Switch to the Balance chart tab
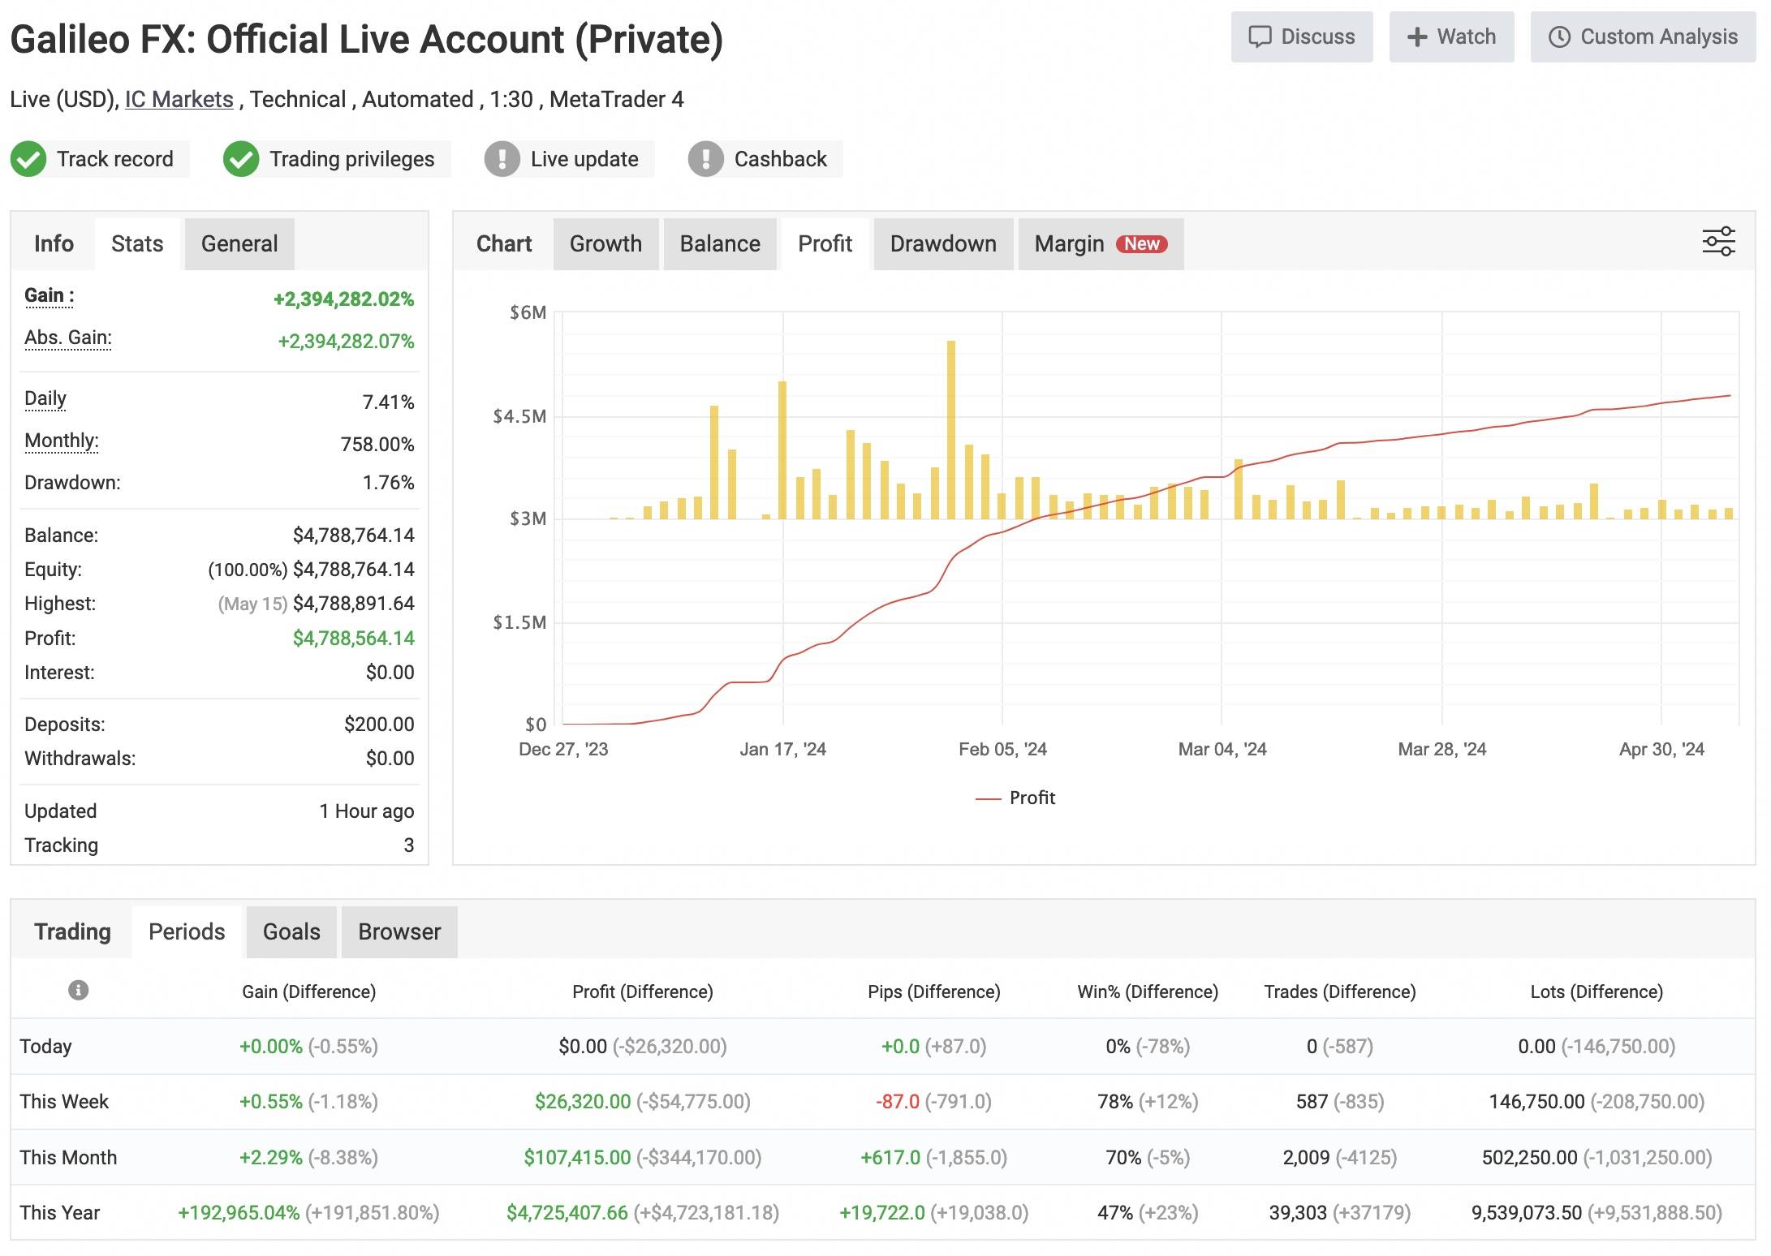The height and width of the screenshot is (1256, 1771). [x=719, y=243]
